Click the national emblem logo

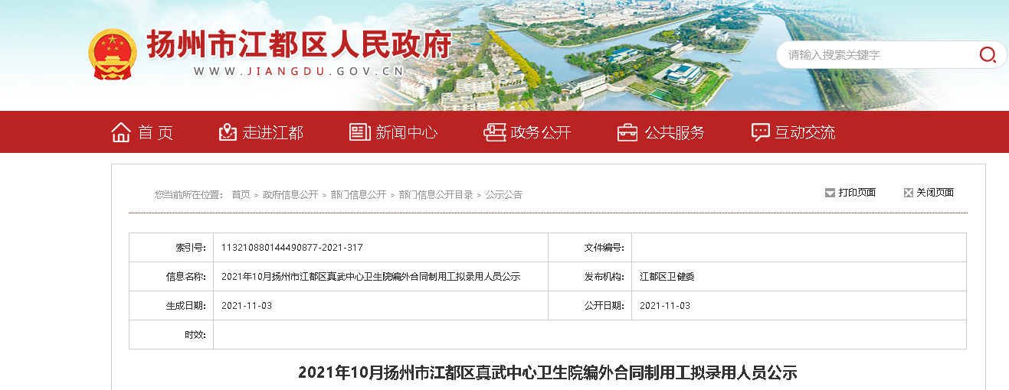click(112, 54)
